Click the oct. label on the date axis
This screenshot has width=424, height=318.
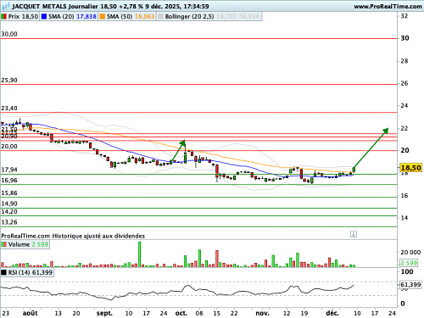click(181, 313)
